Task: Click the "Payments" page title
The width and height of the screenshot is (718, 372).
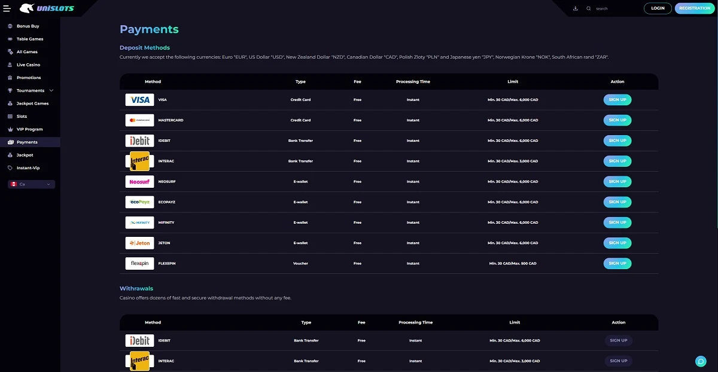Action: click(149, 29)
